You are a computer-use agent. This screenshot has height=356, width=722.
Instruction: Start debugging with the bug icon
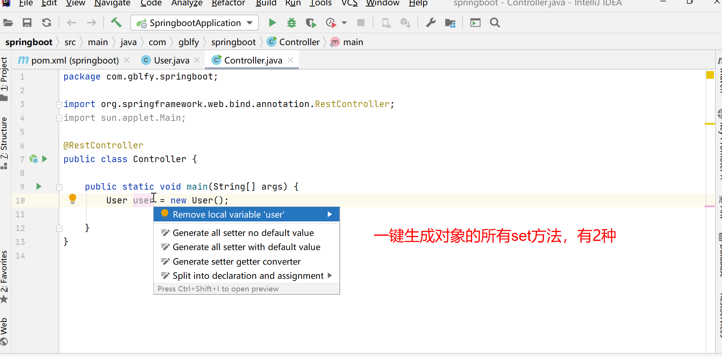click(292, 23)
